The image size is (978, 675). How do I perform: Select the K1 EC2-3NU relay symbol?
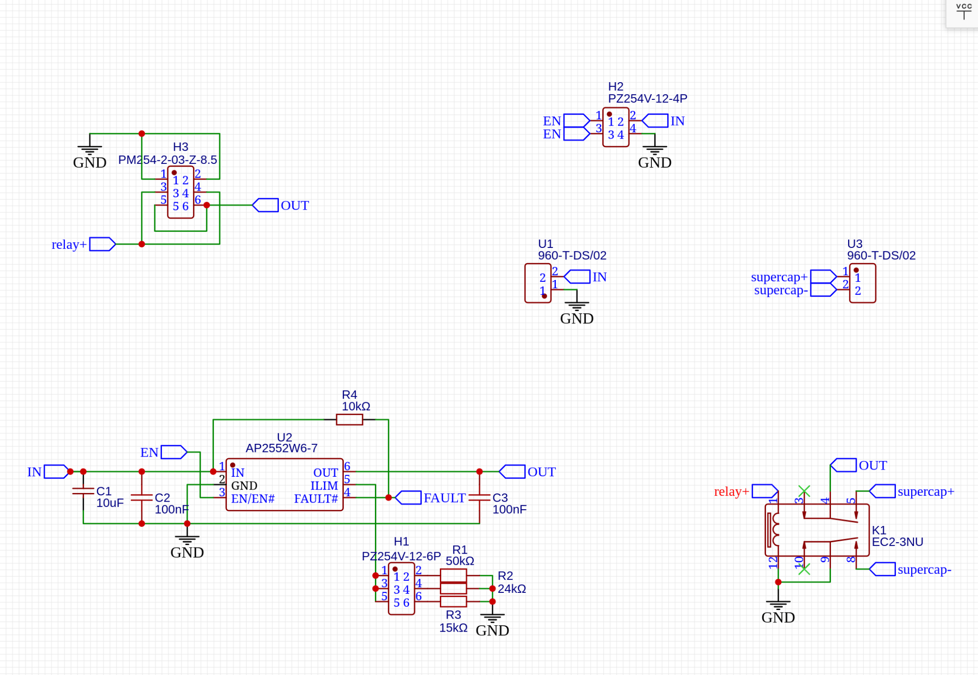pyautogui.click(x=817, y=530)
